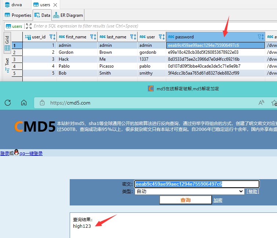This screenshot has height=238, width=277.
Task: Click the 加密 encrypt link
Action: point(218,200)
